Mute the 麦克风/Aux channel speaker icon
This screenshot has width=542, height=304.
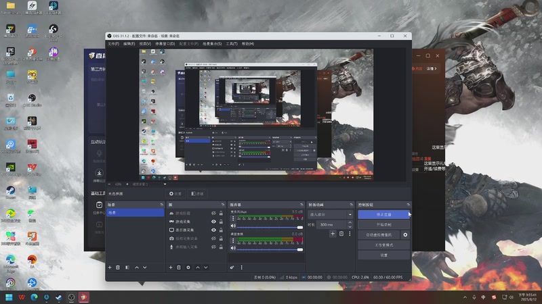[233, 226]
